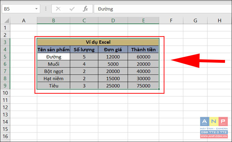
Task: Select row 11 header
Action: 5,100
